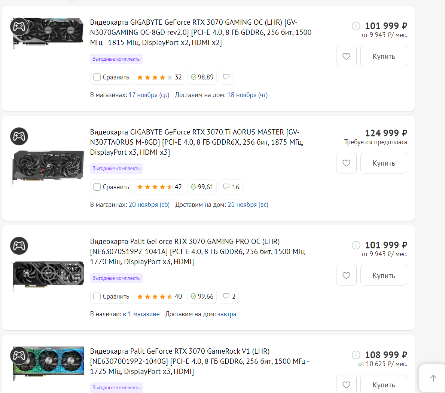The height and width of the screenshot is (393, 445).
Task: Click heart icon for RTX 3070 Ti AORUS MASTER
Action: coord(346,163)
